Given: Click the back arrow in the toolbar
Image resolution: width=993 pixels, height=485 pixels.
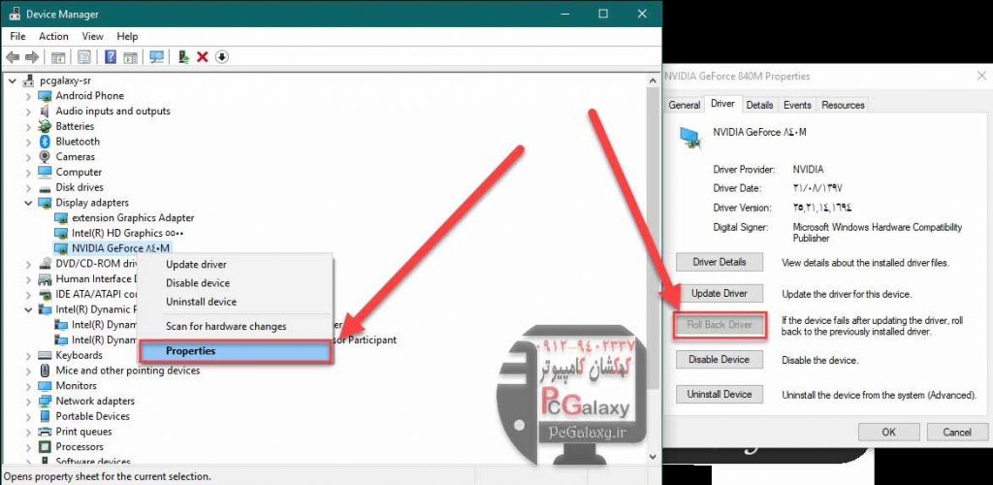Looking at the screenshot, I should [14, 57].
